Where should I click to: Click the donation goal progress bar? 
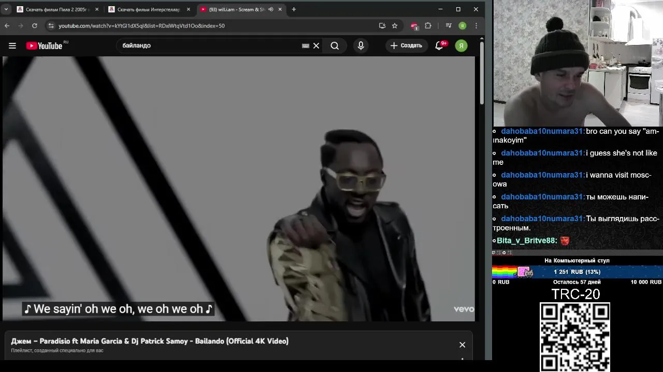[577, 272]
